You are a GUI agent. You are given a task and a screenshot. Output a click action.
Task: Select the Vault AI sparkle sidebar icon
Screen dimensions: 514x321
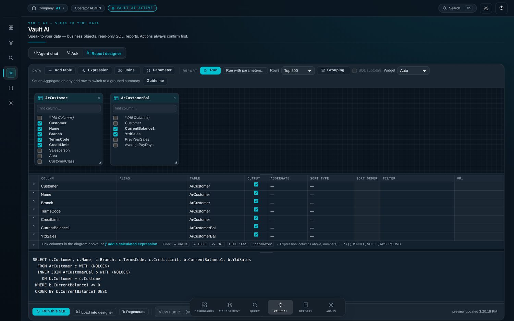click(x=11, y=73)
